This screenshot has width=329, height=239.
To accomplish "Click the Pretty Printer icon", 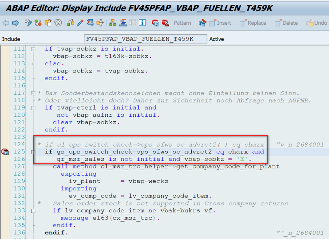I will coord(203,23).
